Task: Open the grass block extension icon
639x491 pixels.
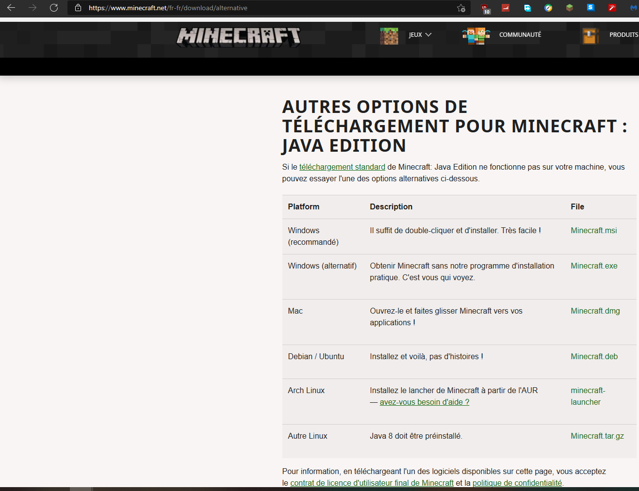Action: tap(570, 8)
